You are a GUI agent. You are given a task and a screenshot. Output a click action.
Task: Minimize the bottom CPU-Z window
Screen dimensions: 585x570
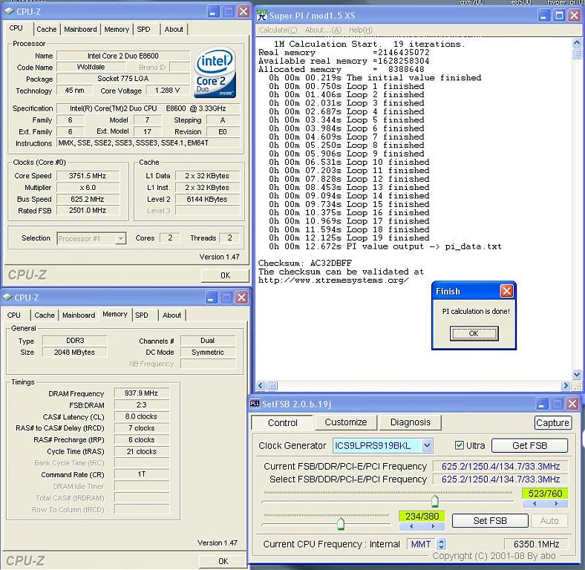click(x=211, y=298)
